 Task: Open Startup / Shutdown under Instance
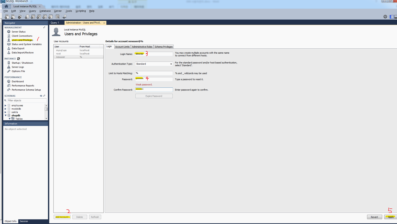[22, 63]
